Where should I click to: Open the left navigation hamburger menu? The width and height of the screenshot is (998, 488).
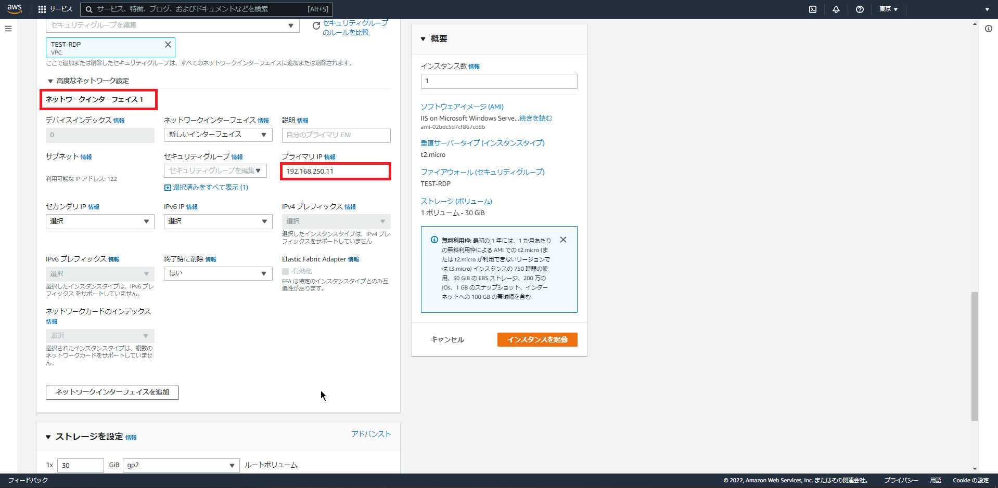pyautogui.click(x=8, y=29)
